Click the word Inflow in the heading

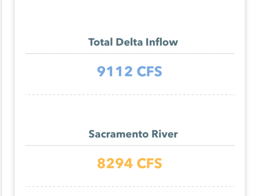pyautogui.click(x=162, y=42)
